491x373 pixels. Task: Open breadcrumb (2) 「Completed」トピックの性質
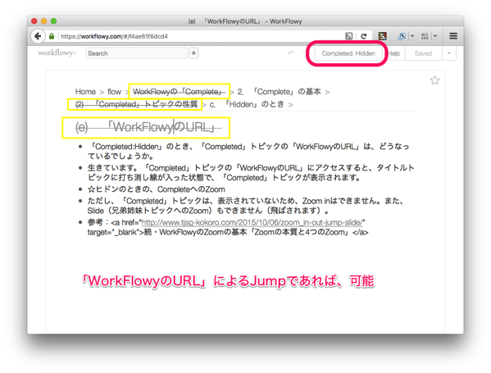pos(136,104)
